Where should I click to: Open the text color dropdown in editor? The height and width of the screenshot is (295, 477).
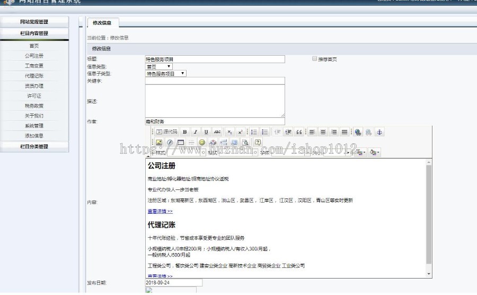361,153
